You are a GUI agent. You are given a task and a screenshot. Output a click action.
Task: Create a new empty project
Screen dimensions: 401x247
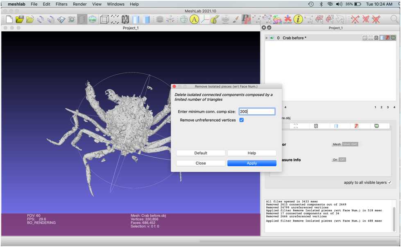tap(9, 19)
